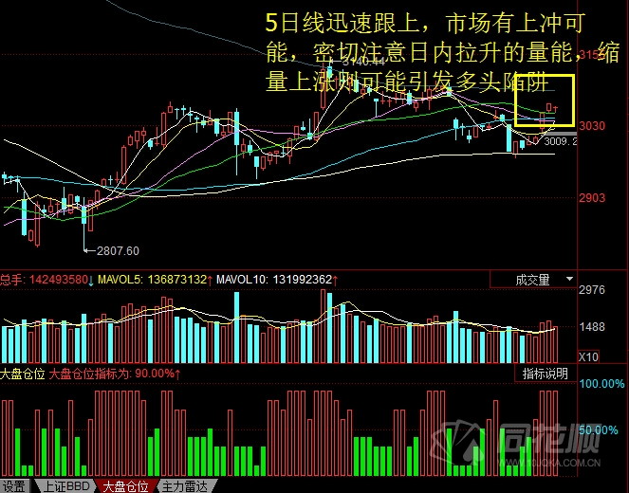Click the 指标说明 button
This screenshot has height=493, width=629.
[x=546, y=374]
